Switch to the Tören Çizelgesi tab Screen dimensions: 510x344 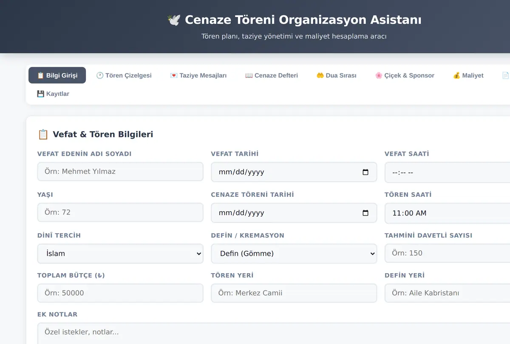tap(124, 76)
